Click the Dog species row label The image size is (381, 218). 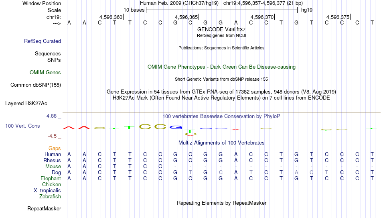coord(57,173)
